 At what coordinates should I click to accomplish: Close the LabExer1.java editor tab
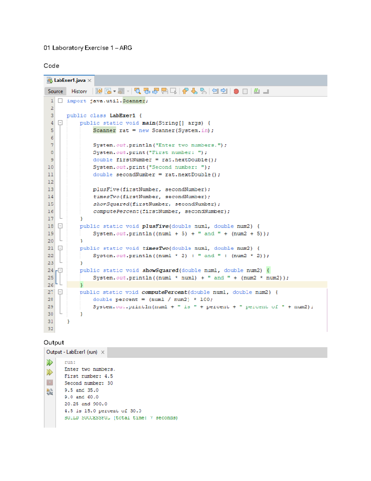click(x=90, y=80)
